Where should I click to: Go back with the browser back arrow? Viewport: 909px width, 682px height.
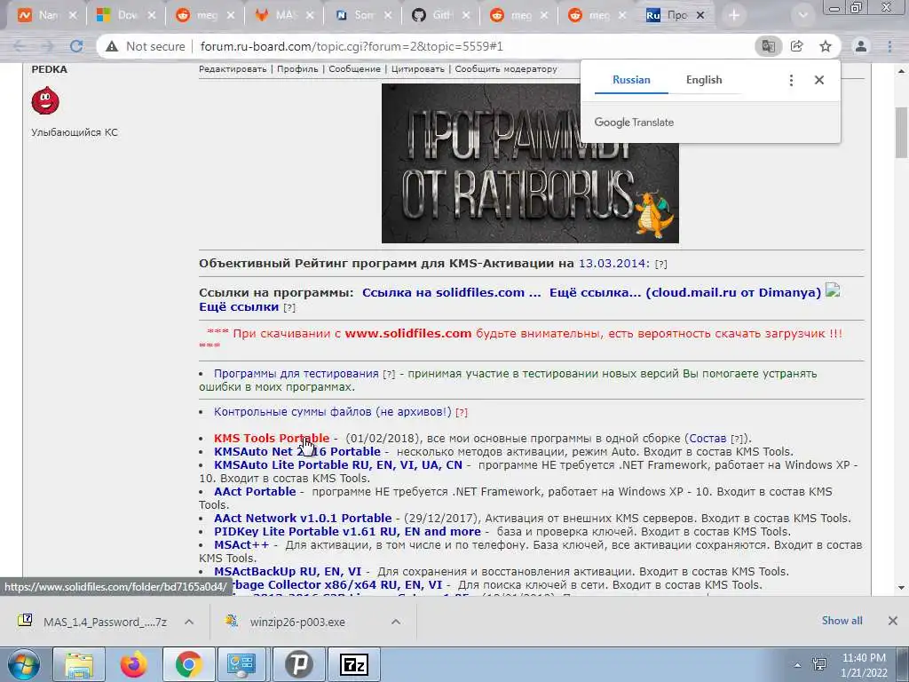(20, 46)
